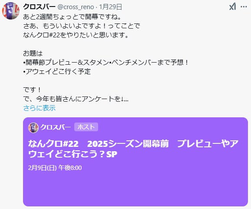Open the purple Space card body

(x=135, y=162)
